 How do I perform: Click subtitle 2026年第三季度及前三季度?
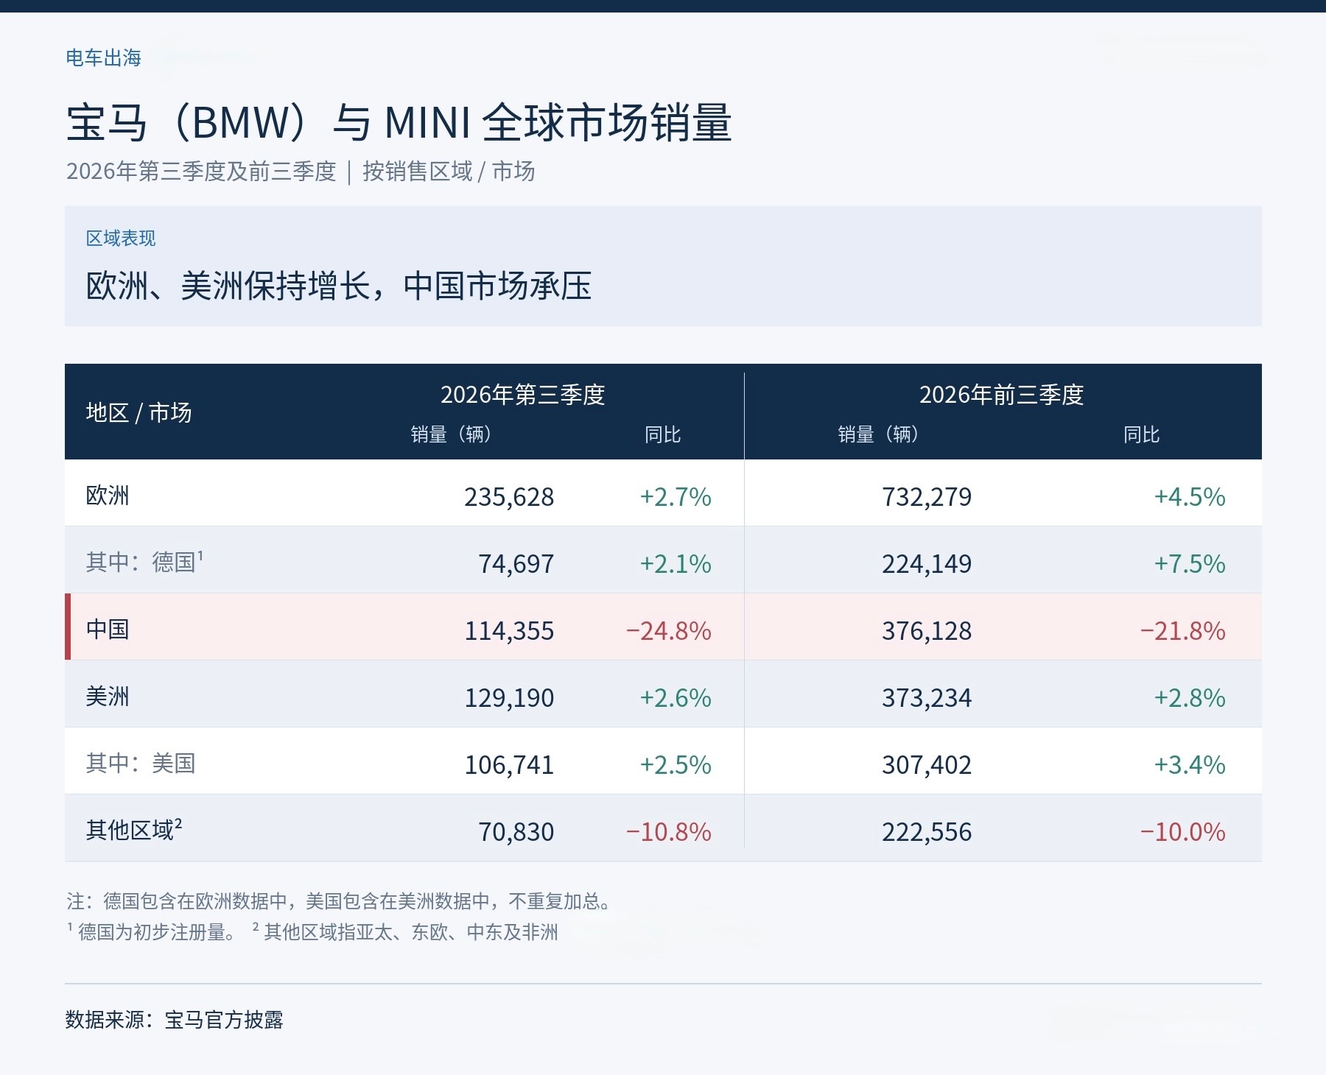201,172
